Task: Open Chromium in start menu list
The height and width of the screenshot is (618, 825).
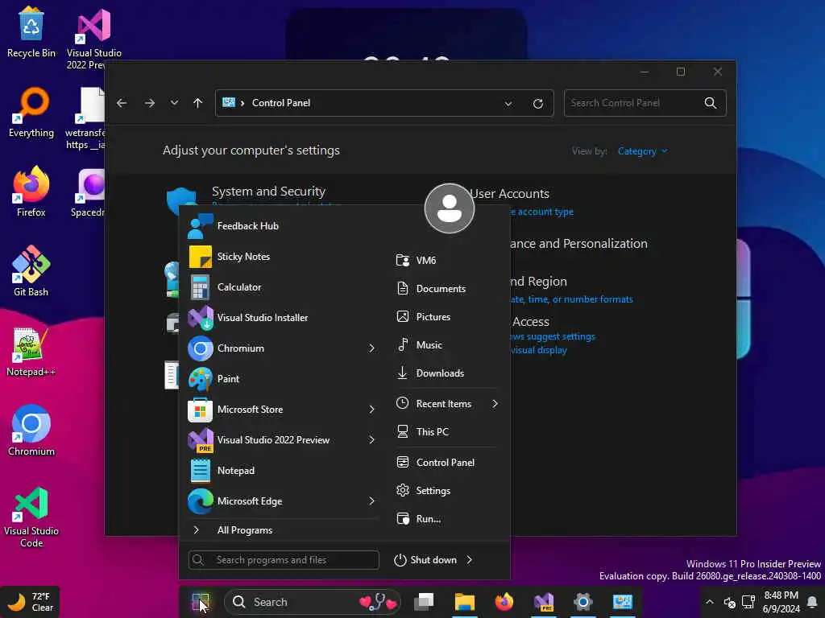Action: coord(274,348)
